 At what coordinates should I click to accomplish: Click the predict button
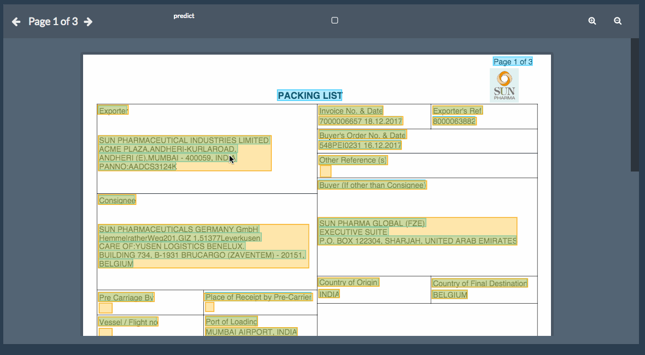click(184, 16)
